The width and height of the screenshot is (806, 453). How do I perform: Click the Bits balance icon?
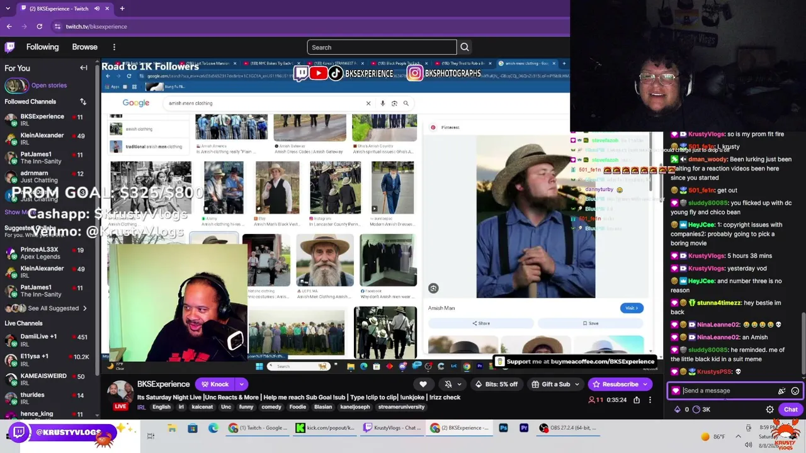tap(678, 410)
